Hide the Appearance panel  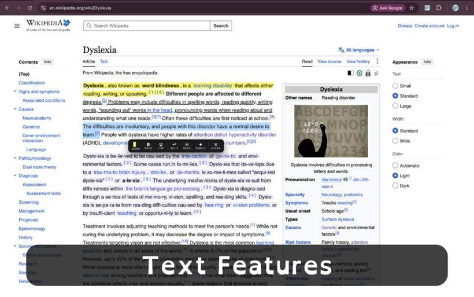[427, 62]
